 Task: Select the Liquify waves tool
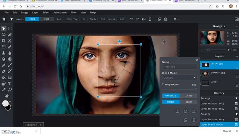4,47
